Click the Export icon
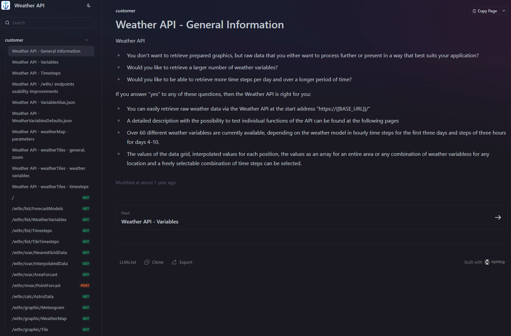The height and width of the screenshot is (336, 511). pyautogui.click(x=174, y=262)
